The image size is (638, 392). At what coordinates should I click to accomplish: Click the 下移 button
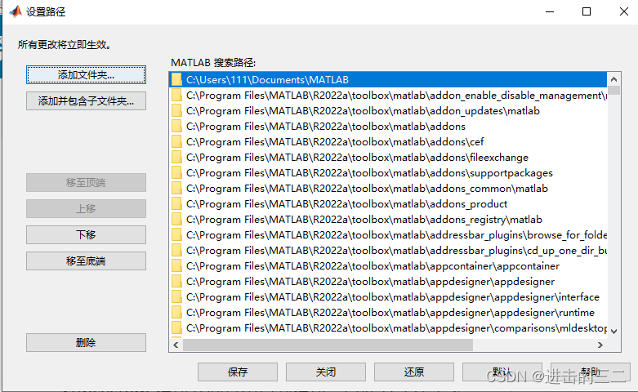click(x=86, y=234)
